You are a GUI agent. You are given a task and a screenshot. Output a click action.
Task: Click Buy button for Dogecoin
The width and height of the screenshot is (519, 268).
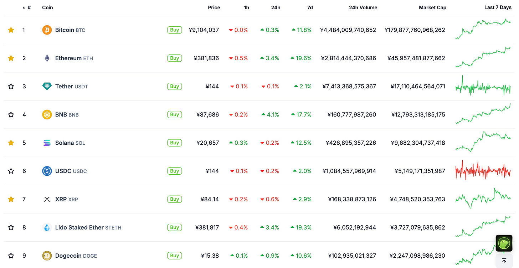click(x=175, y=255)
